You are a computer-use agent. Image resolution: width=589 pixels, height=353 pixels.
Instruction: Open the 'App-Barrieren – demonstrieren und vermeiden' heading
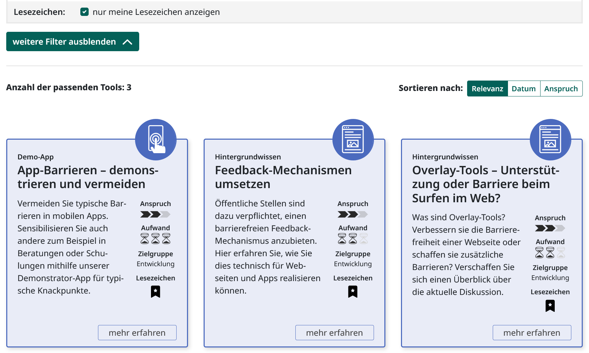88,177
